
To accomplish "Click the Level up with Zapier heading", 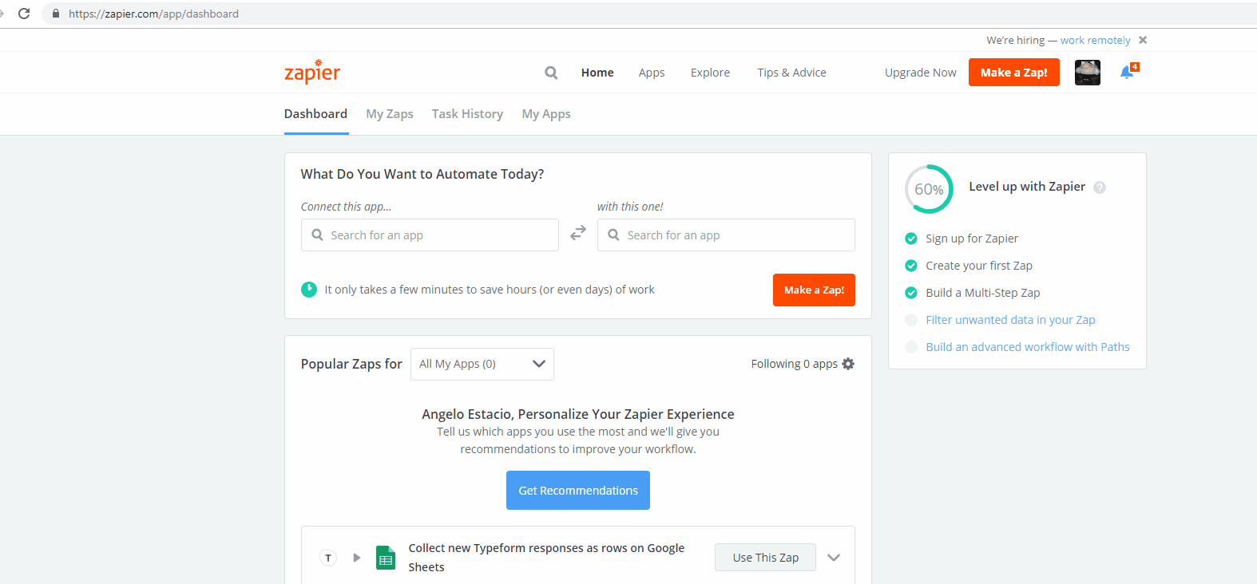I will 1027,187.
